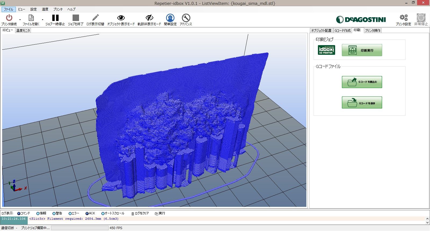Click the ファイルを開く document icon

click(31, 18)
